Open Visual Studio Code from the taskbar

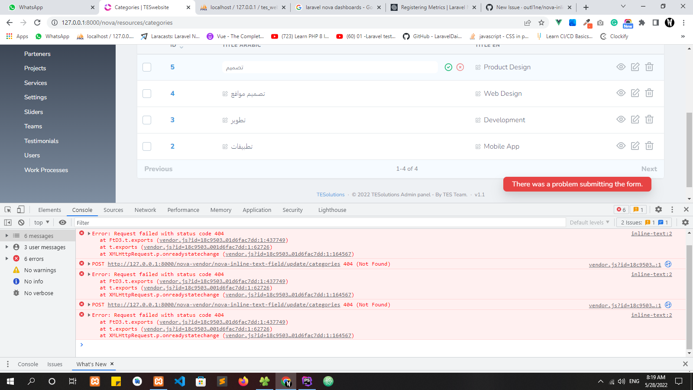pos(180,381)
